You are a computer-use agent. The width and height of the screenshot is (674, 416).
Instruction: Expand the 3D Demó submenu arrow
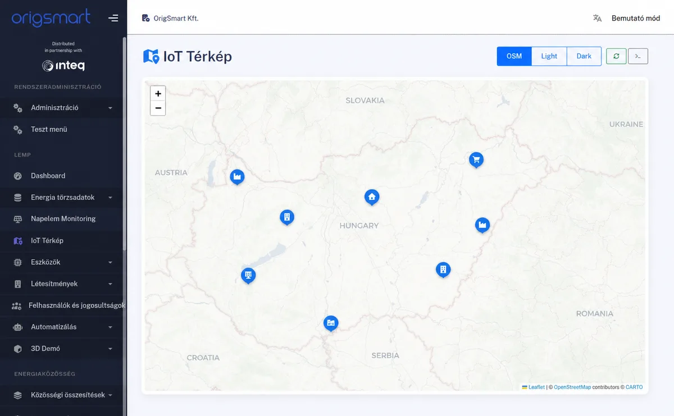[110, 349]
